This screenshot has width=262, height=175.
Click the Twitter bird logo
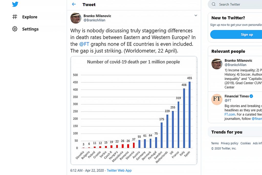pos(15,4)
